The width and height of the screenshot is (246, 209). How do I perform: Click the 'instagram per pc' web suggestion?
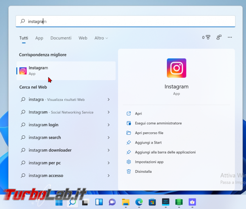click(x=45, y=163)
